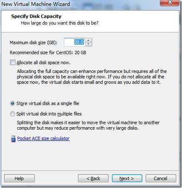Click the 'Specify Disk Capacity' heading
Screen dimensions: 182x188
pos(36,16)
